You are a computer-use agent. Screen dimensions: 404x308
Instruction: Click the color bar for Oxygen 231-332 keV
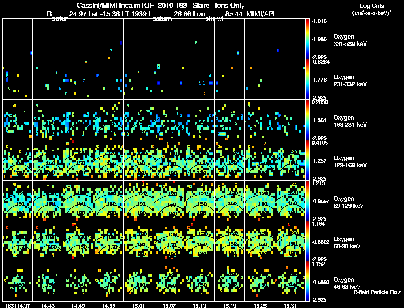point(308,79)
